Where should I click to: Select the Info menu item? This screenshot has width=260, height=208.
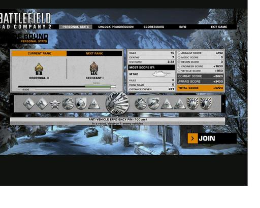pos(183,27)
